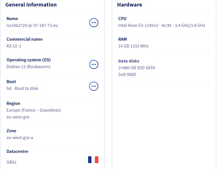Click the Soft RAID text
The height and width of the screenshot is (169, 217).
(127, 75)
